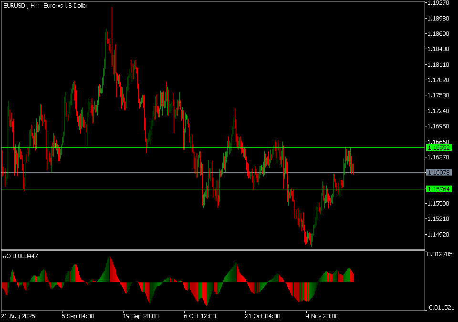Select the 5 Sep 04:00 time label
Image resolution: width=458 pixels, height=322 pixels.
click(78, 316)
